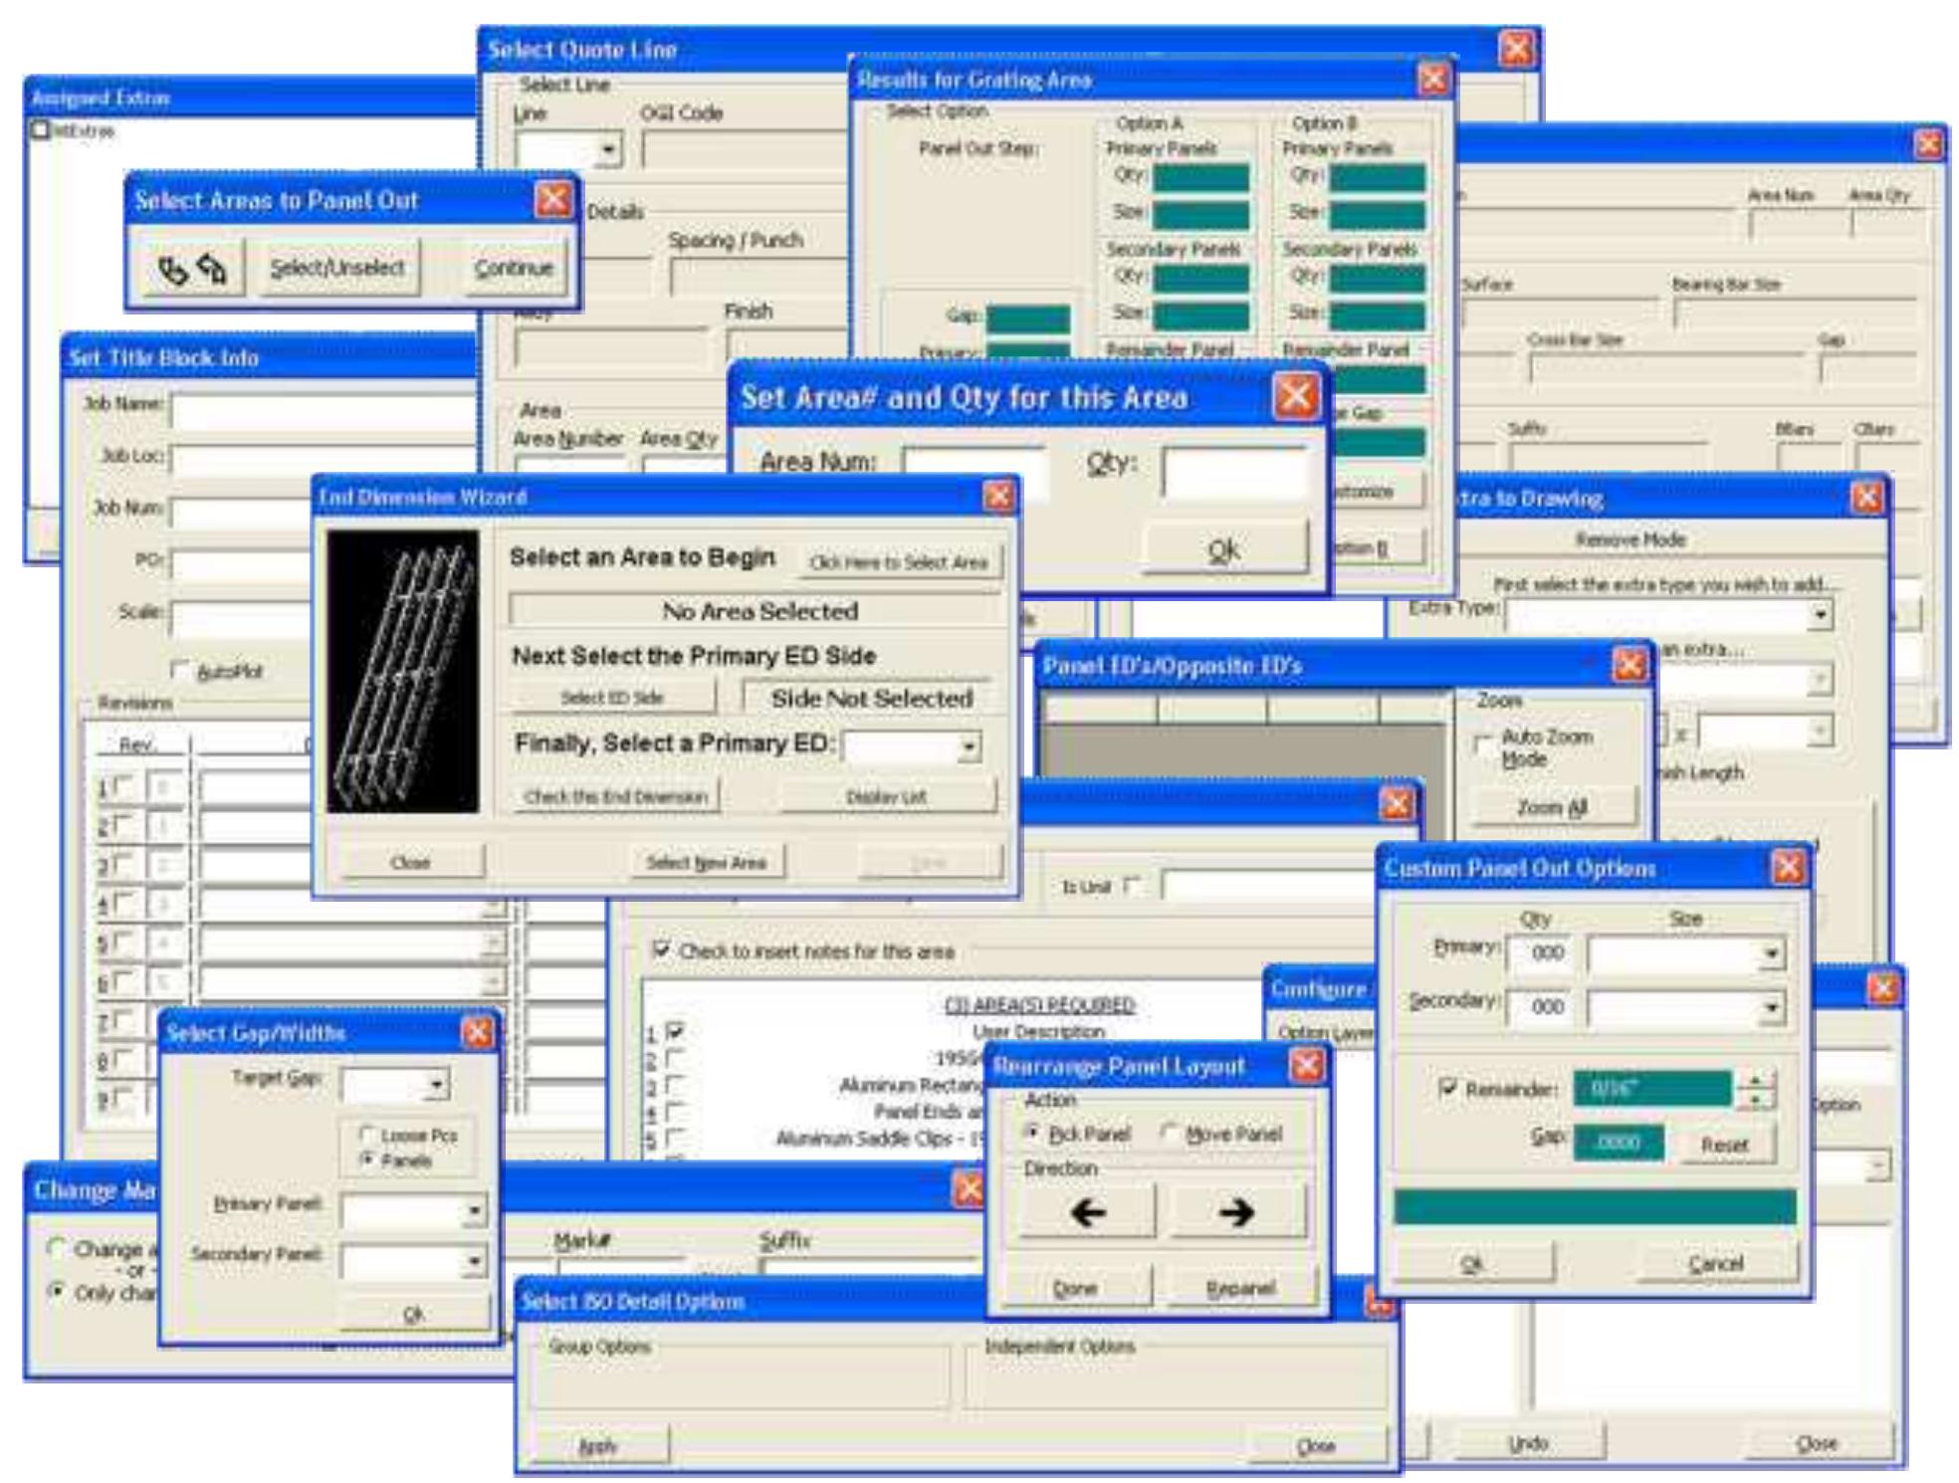Click the Select/Unselect button

coord(337,268)
